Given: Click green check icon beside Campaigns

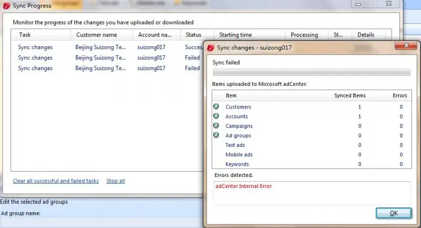Looking at the screenshot, I should coord(216,126).
